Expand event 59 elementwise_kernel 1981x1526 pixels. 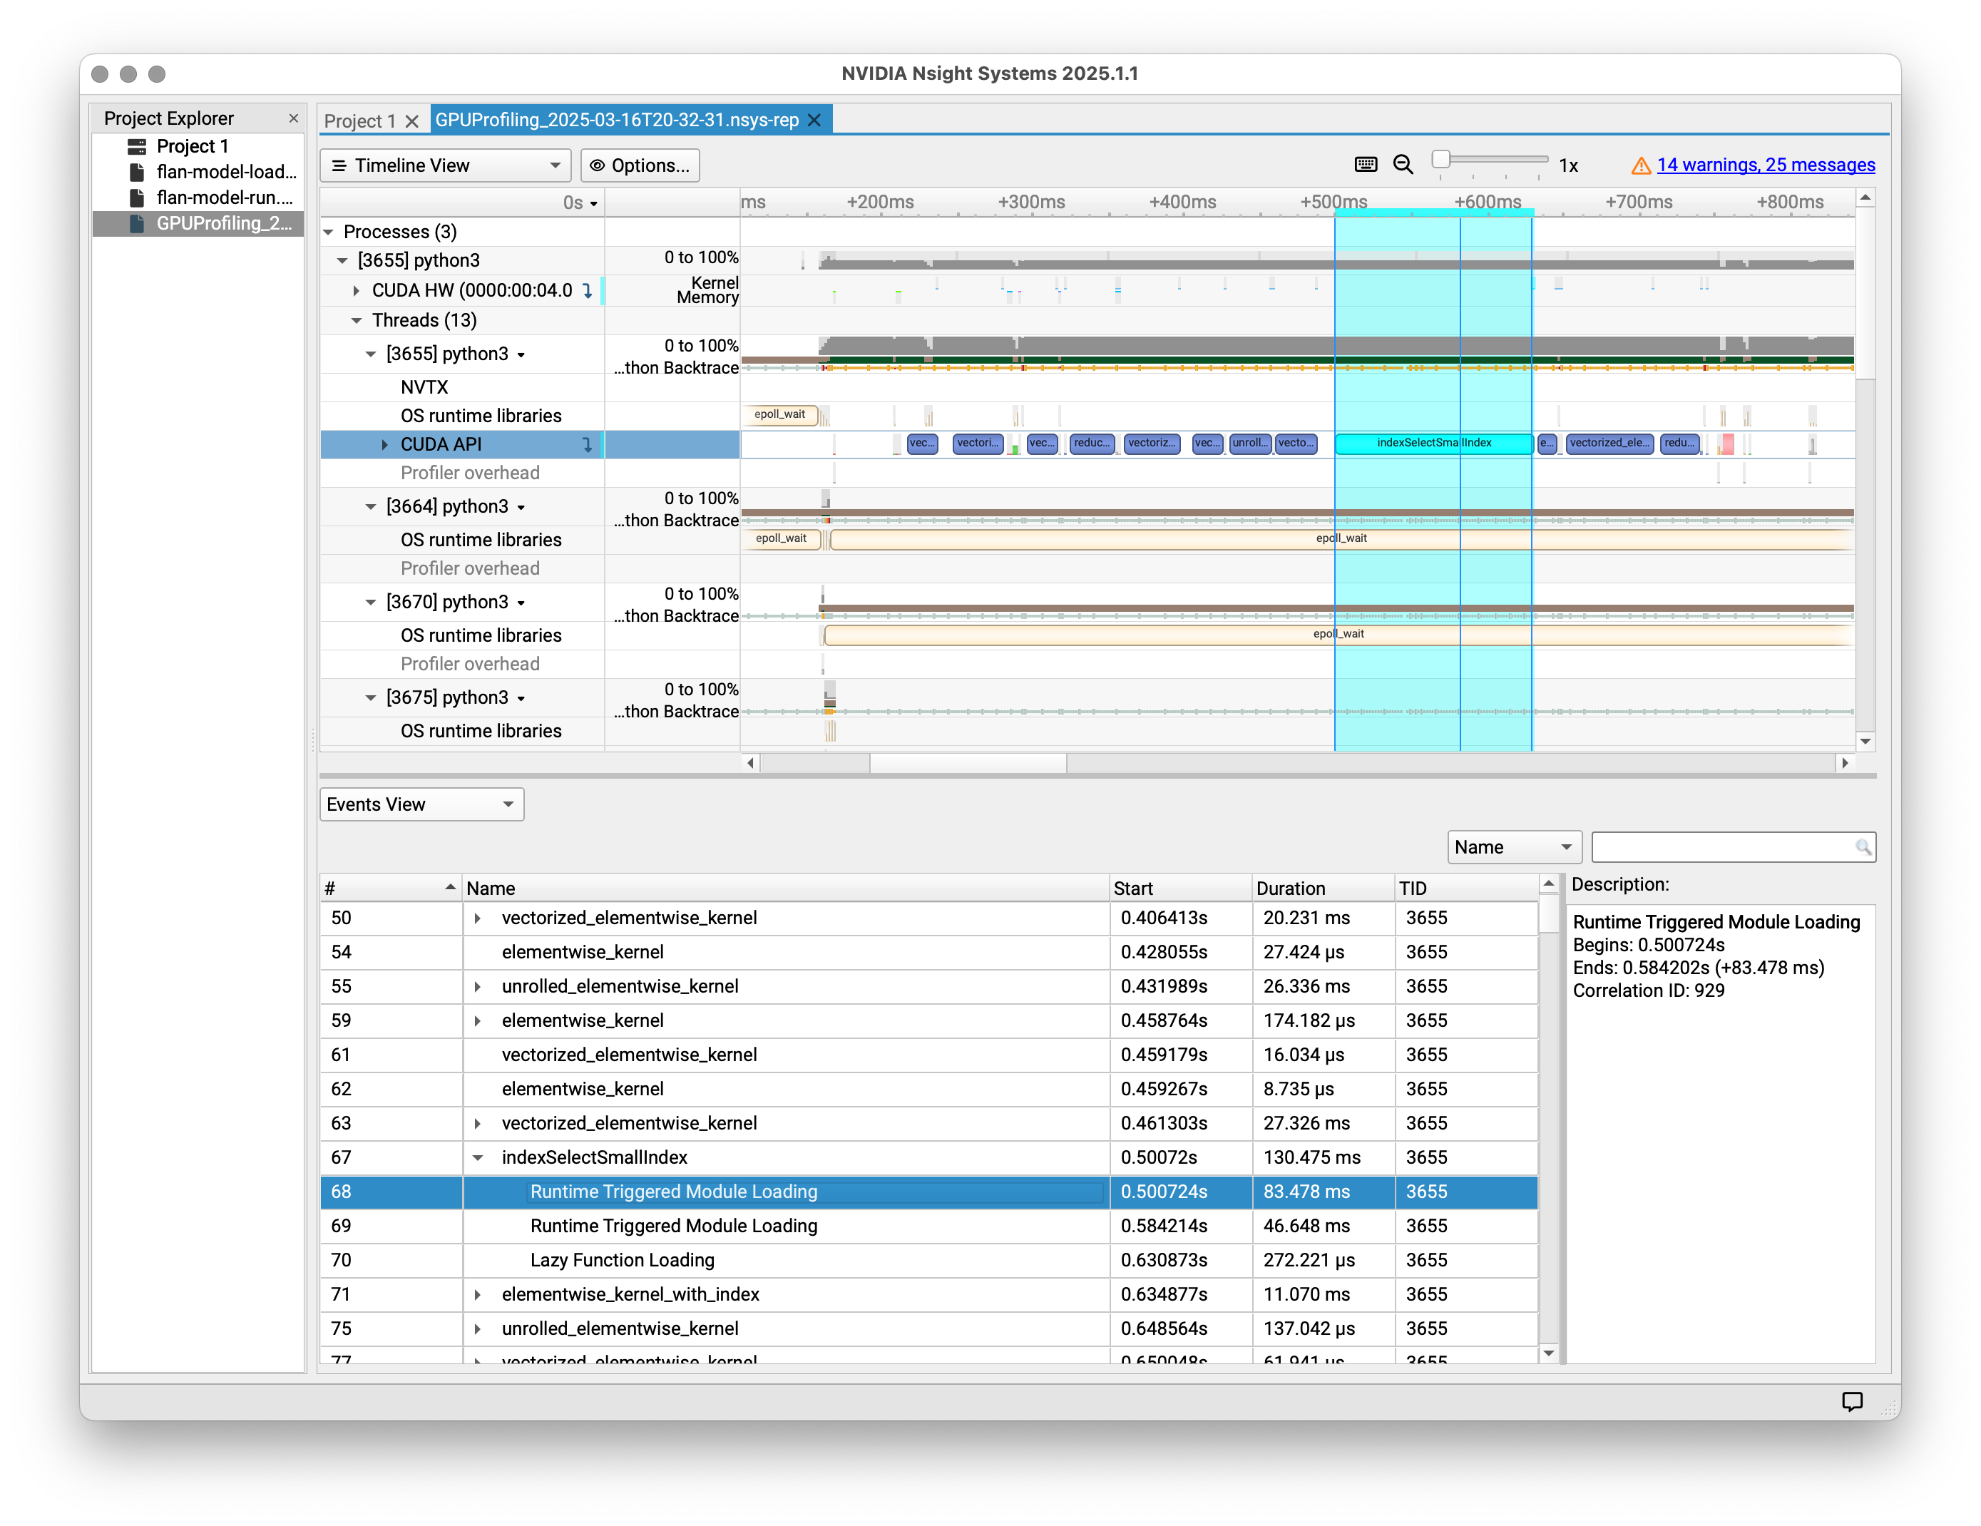point(478,1022)
